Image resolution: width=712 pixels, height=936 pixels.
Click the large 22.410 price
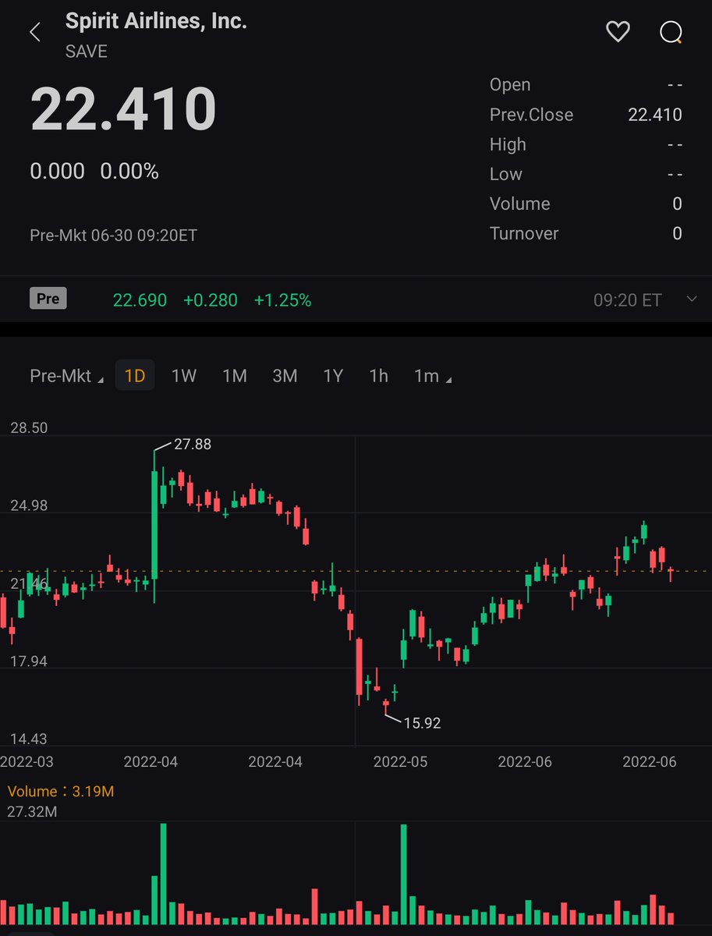click(123, 109)
